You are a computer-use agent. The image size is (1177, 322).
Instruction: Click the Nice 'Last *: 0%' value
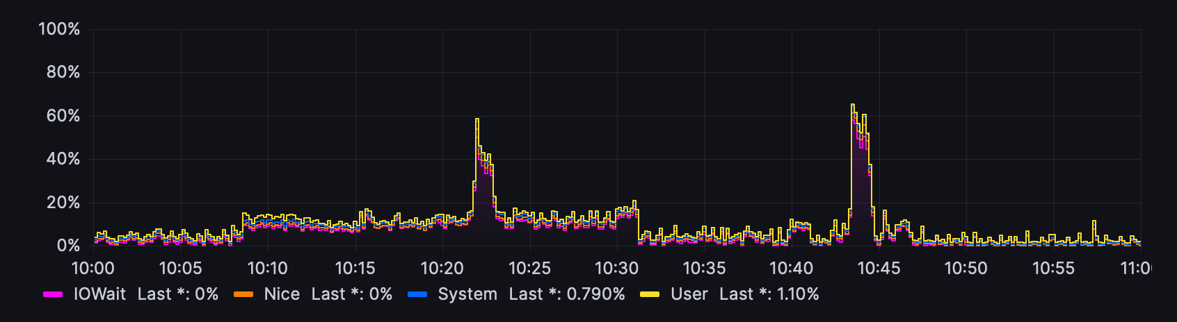tap(352, 294)
